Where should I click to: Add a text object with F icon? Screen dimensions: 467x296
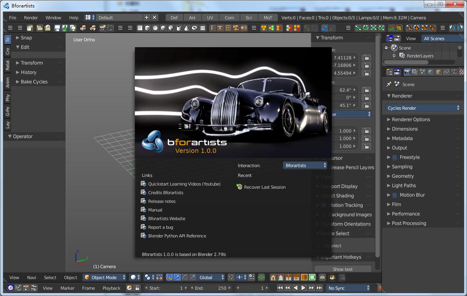212,28
